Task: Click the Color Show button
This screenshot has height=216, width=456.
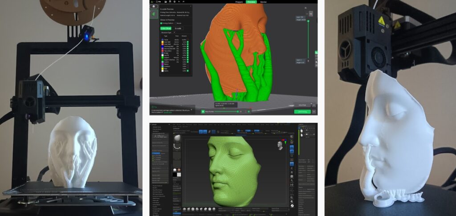Action: point(166,28)
